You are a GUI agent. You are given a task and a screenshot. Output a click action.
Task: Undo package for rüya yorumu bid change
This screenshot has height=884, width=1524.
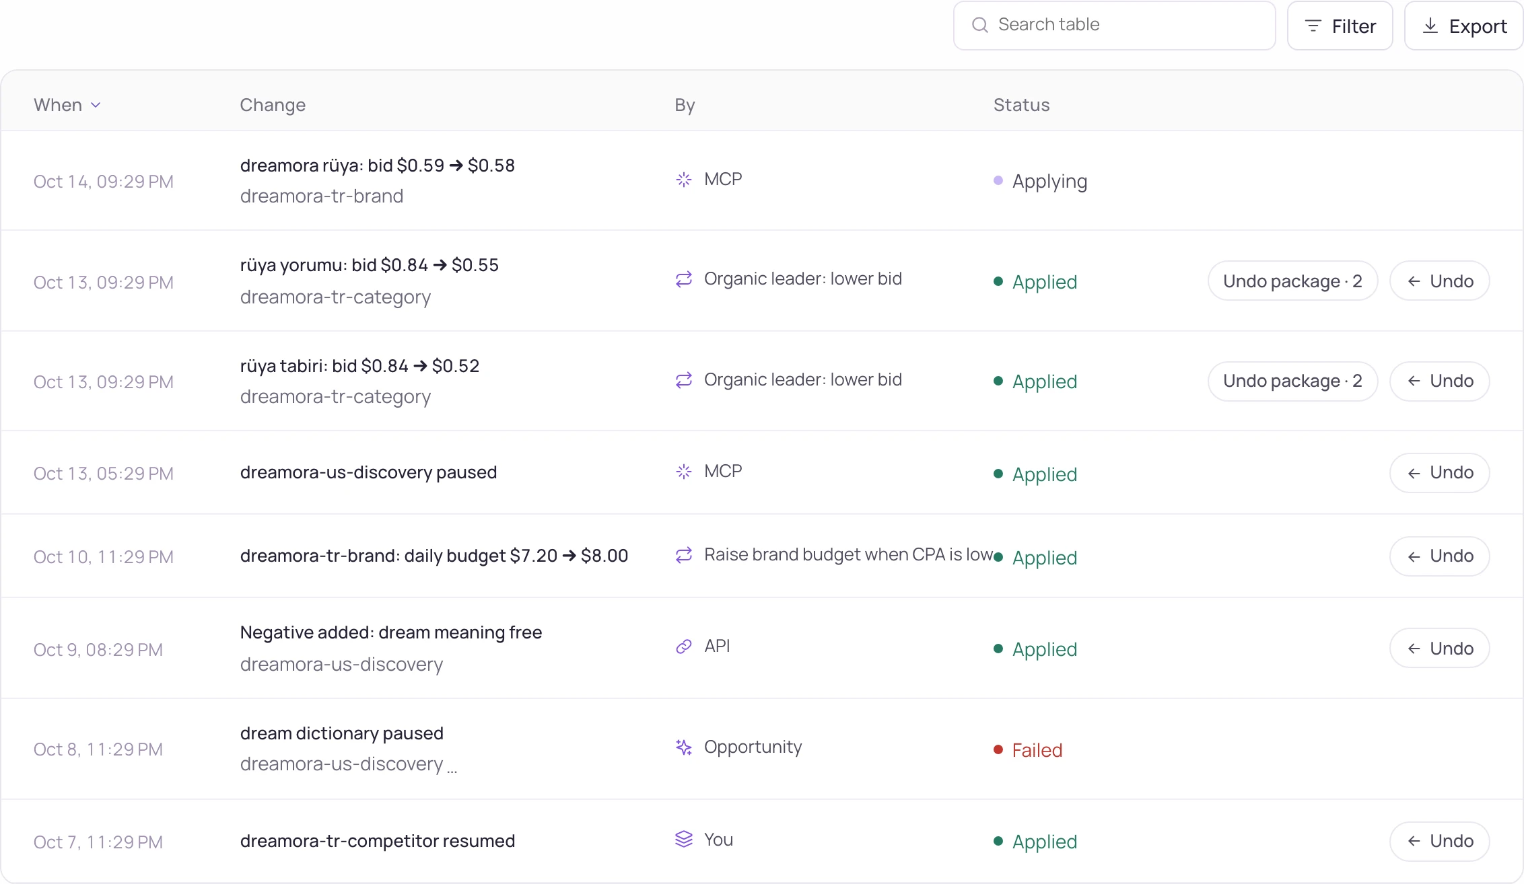click(1292, 281)
